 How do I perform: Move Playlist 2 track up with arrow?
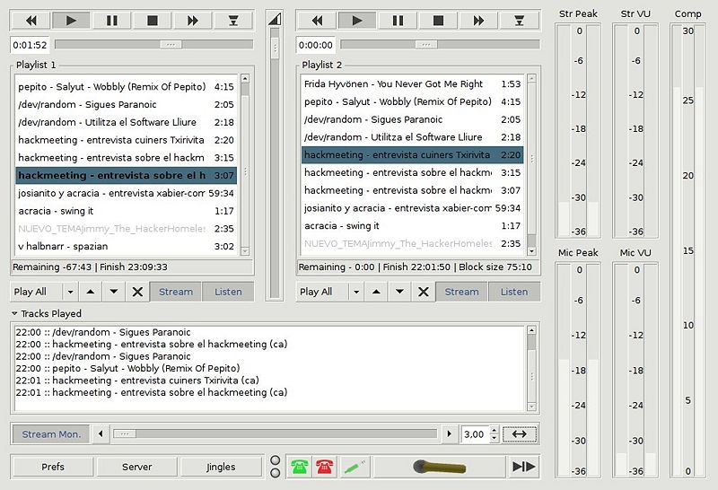(376, 292)
